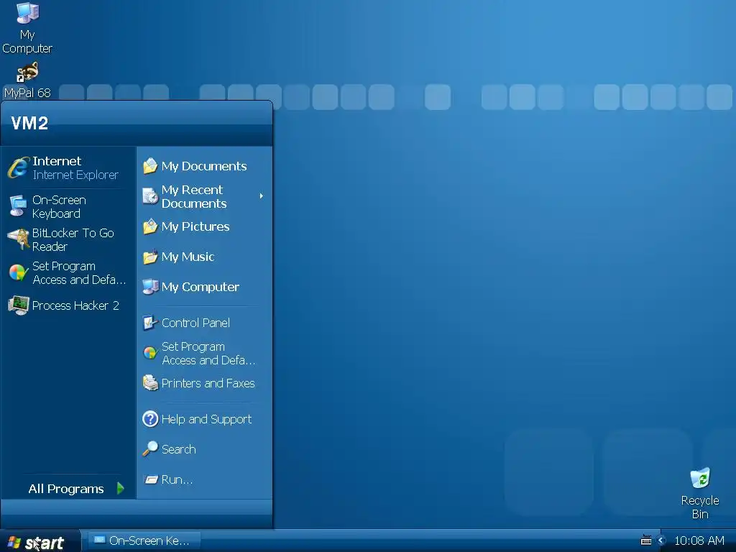Screen dimensions: 736x552
Task: Expand My Recent Documents submenu arrow
Action: (x=262, y=195)
